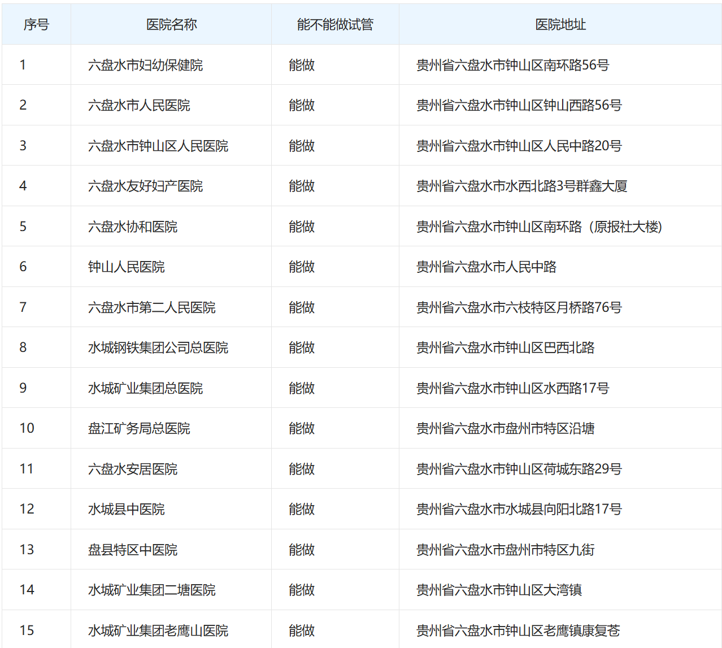The image size is (722, 648).
Task: Click hospital 六盘水友好妇产医院
Action: [x=145, y=186]
